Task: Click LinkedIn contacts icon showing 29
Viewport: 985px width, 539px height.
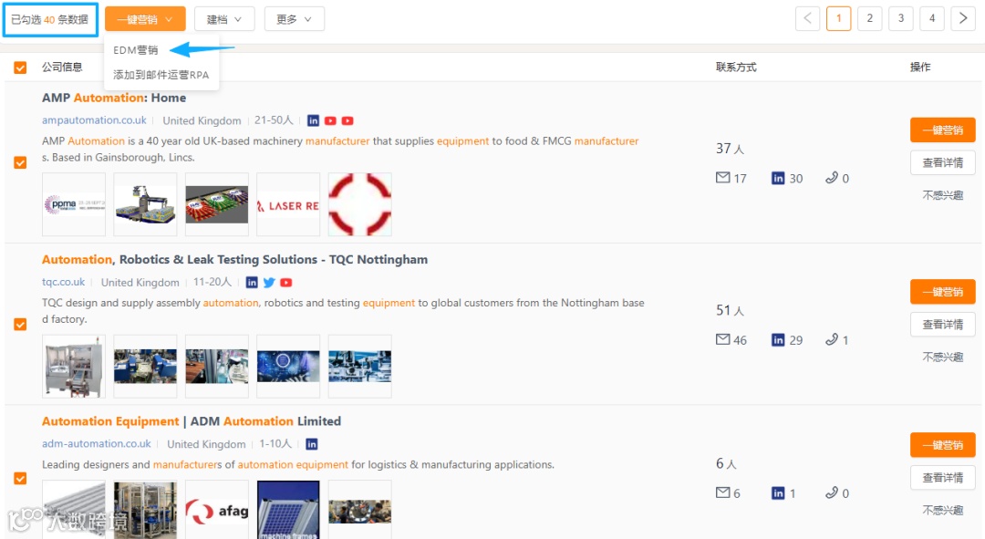Action: [778, 340]
